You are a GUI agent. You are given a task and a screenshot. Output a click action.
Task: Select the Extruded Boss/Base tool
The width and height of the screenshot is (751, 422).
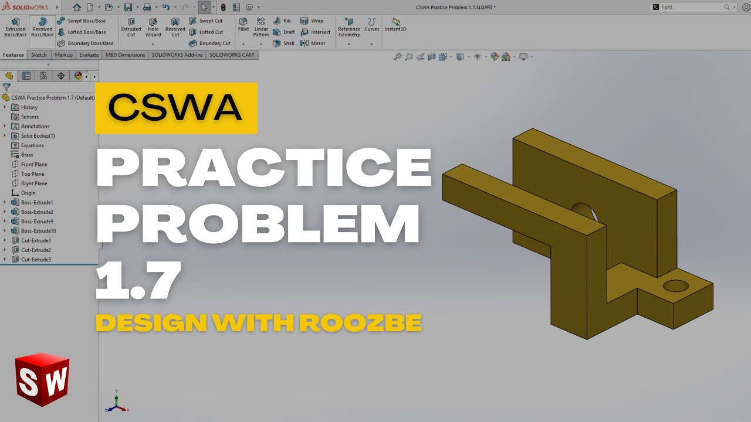click(x=15, y=28)
